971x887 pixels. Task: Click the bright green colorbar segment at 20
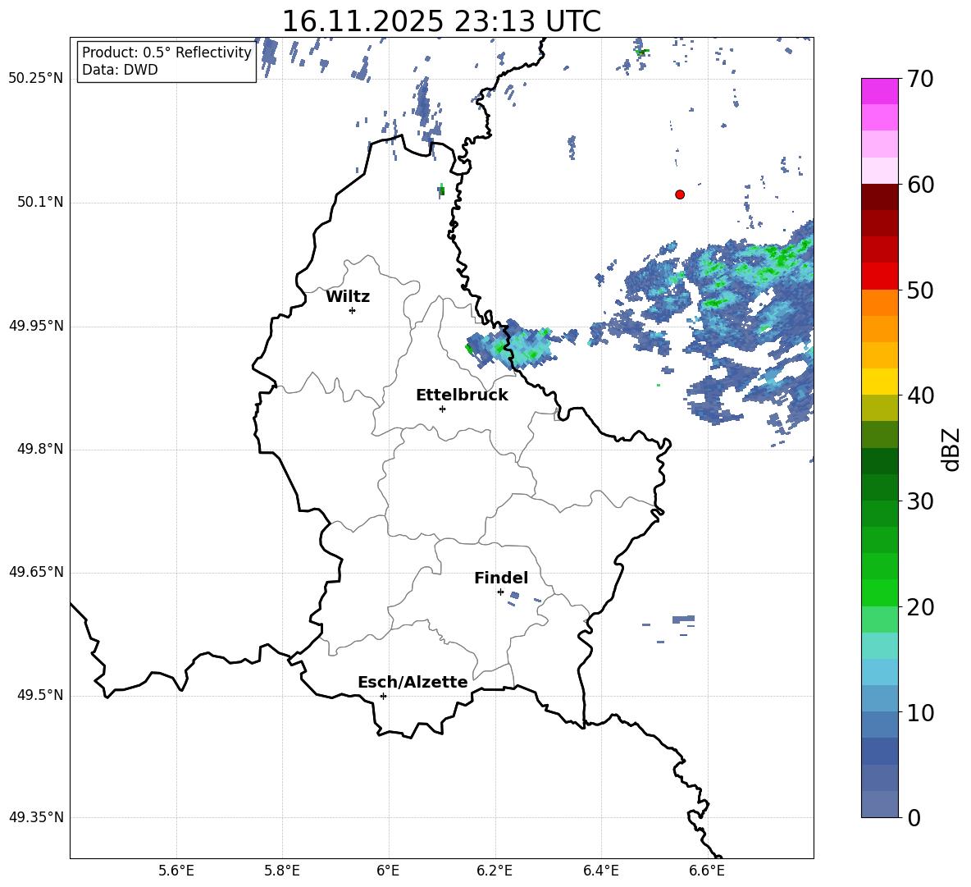[x=880, y=592]
